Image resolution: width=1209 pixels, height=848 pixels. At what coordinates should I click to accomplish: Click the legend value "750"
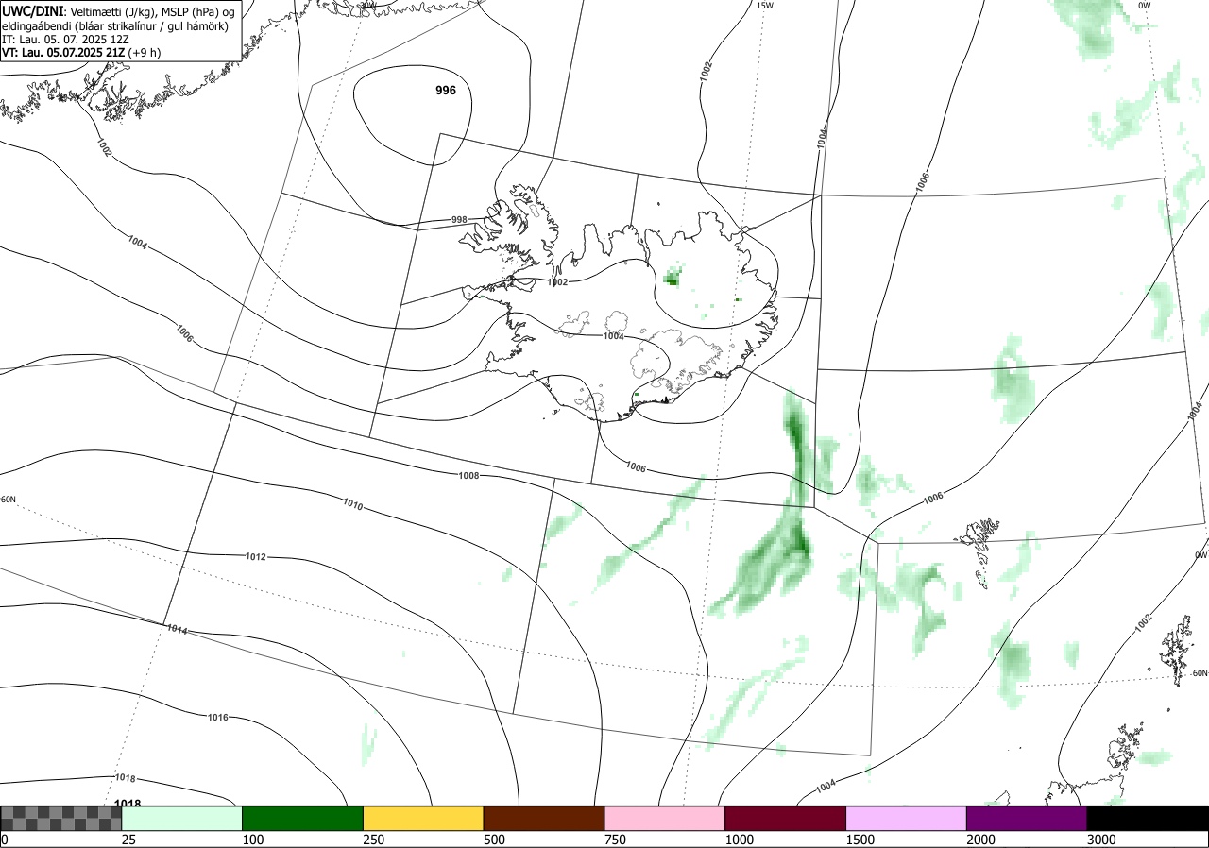coord(615,840)
